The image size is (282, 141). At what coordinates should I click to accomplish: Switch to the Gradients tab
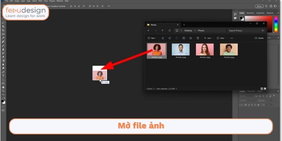260,13
